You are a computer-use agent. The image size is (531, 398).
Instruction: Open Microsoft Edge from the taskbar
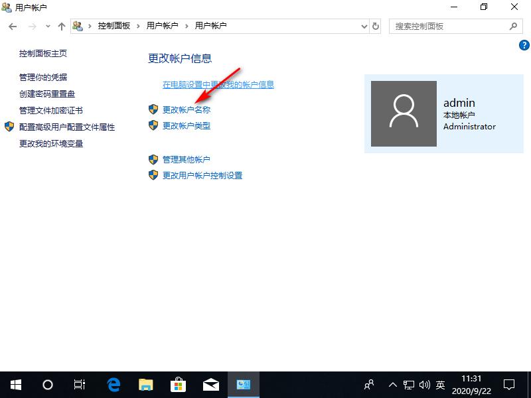click(x=112, y=385)
